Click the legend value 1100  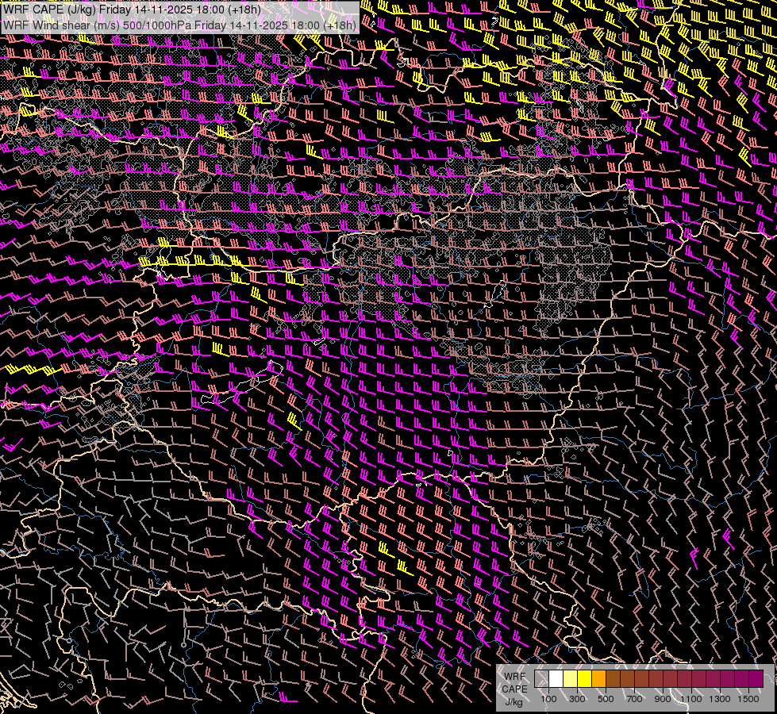tap(691, 699)
